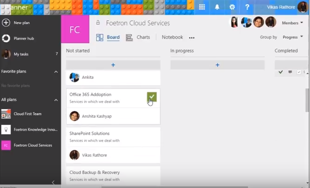The height and width of the screenshot is (188, 310).
Task: Click the lock privacy icon beside plan title
Action: 98,23
